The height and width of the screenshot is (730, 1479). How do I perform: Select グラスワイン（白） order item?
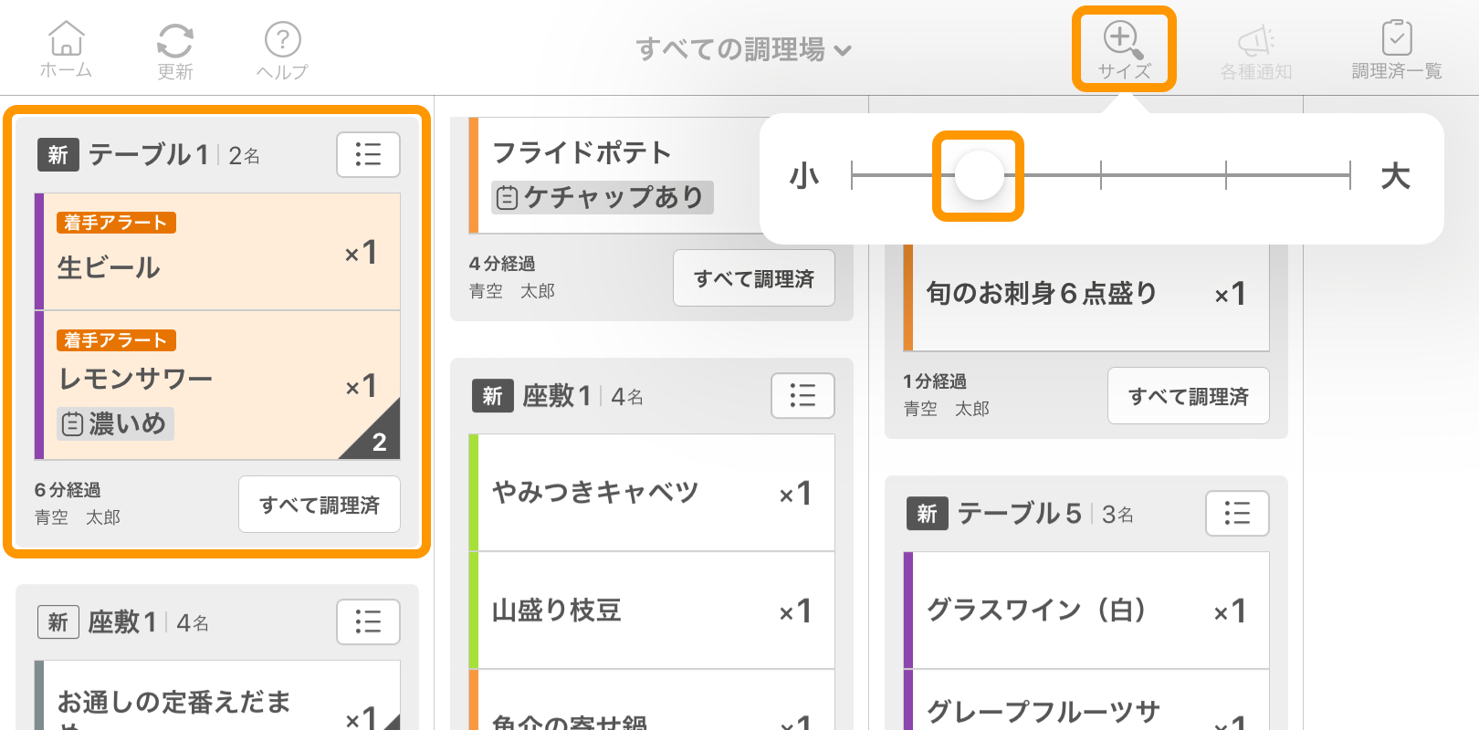coord(1086,610)
